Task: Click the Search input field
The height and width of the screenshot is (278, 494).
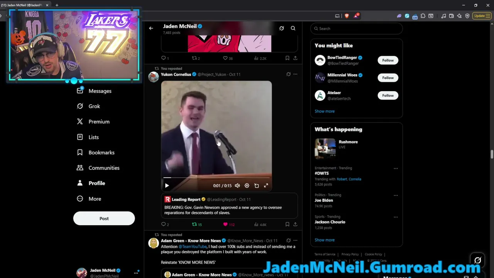Action: pyautogui.click(x=356, y=28)
